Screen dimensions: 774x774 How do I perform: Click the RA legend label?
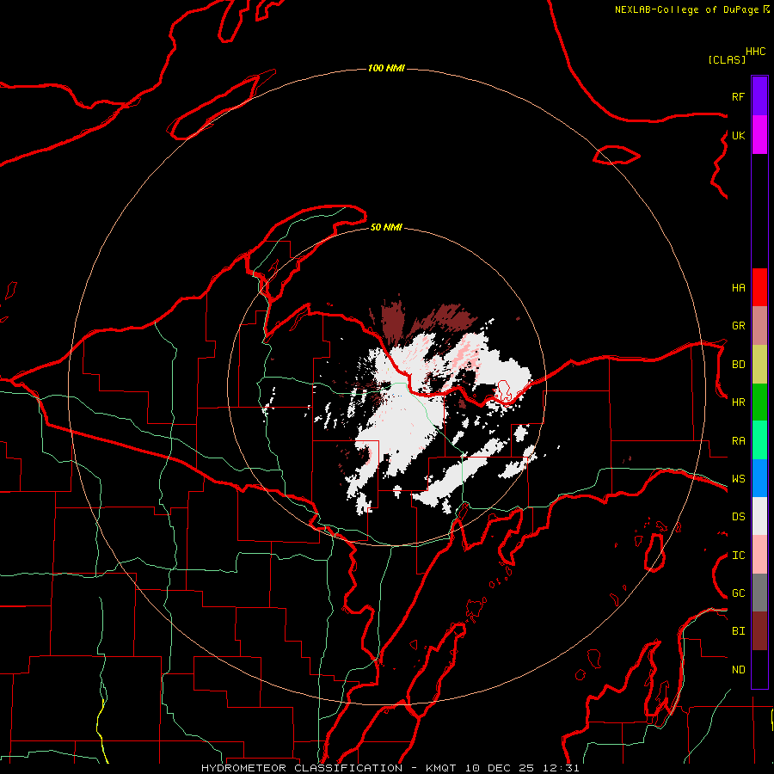[x=738, y=441]
